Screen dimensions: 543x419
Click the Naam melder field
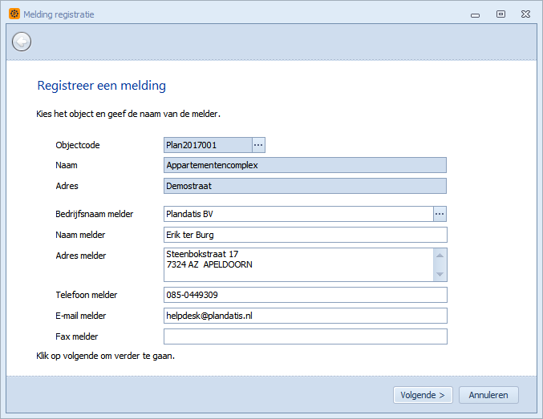306,235
